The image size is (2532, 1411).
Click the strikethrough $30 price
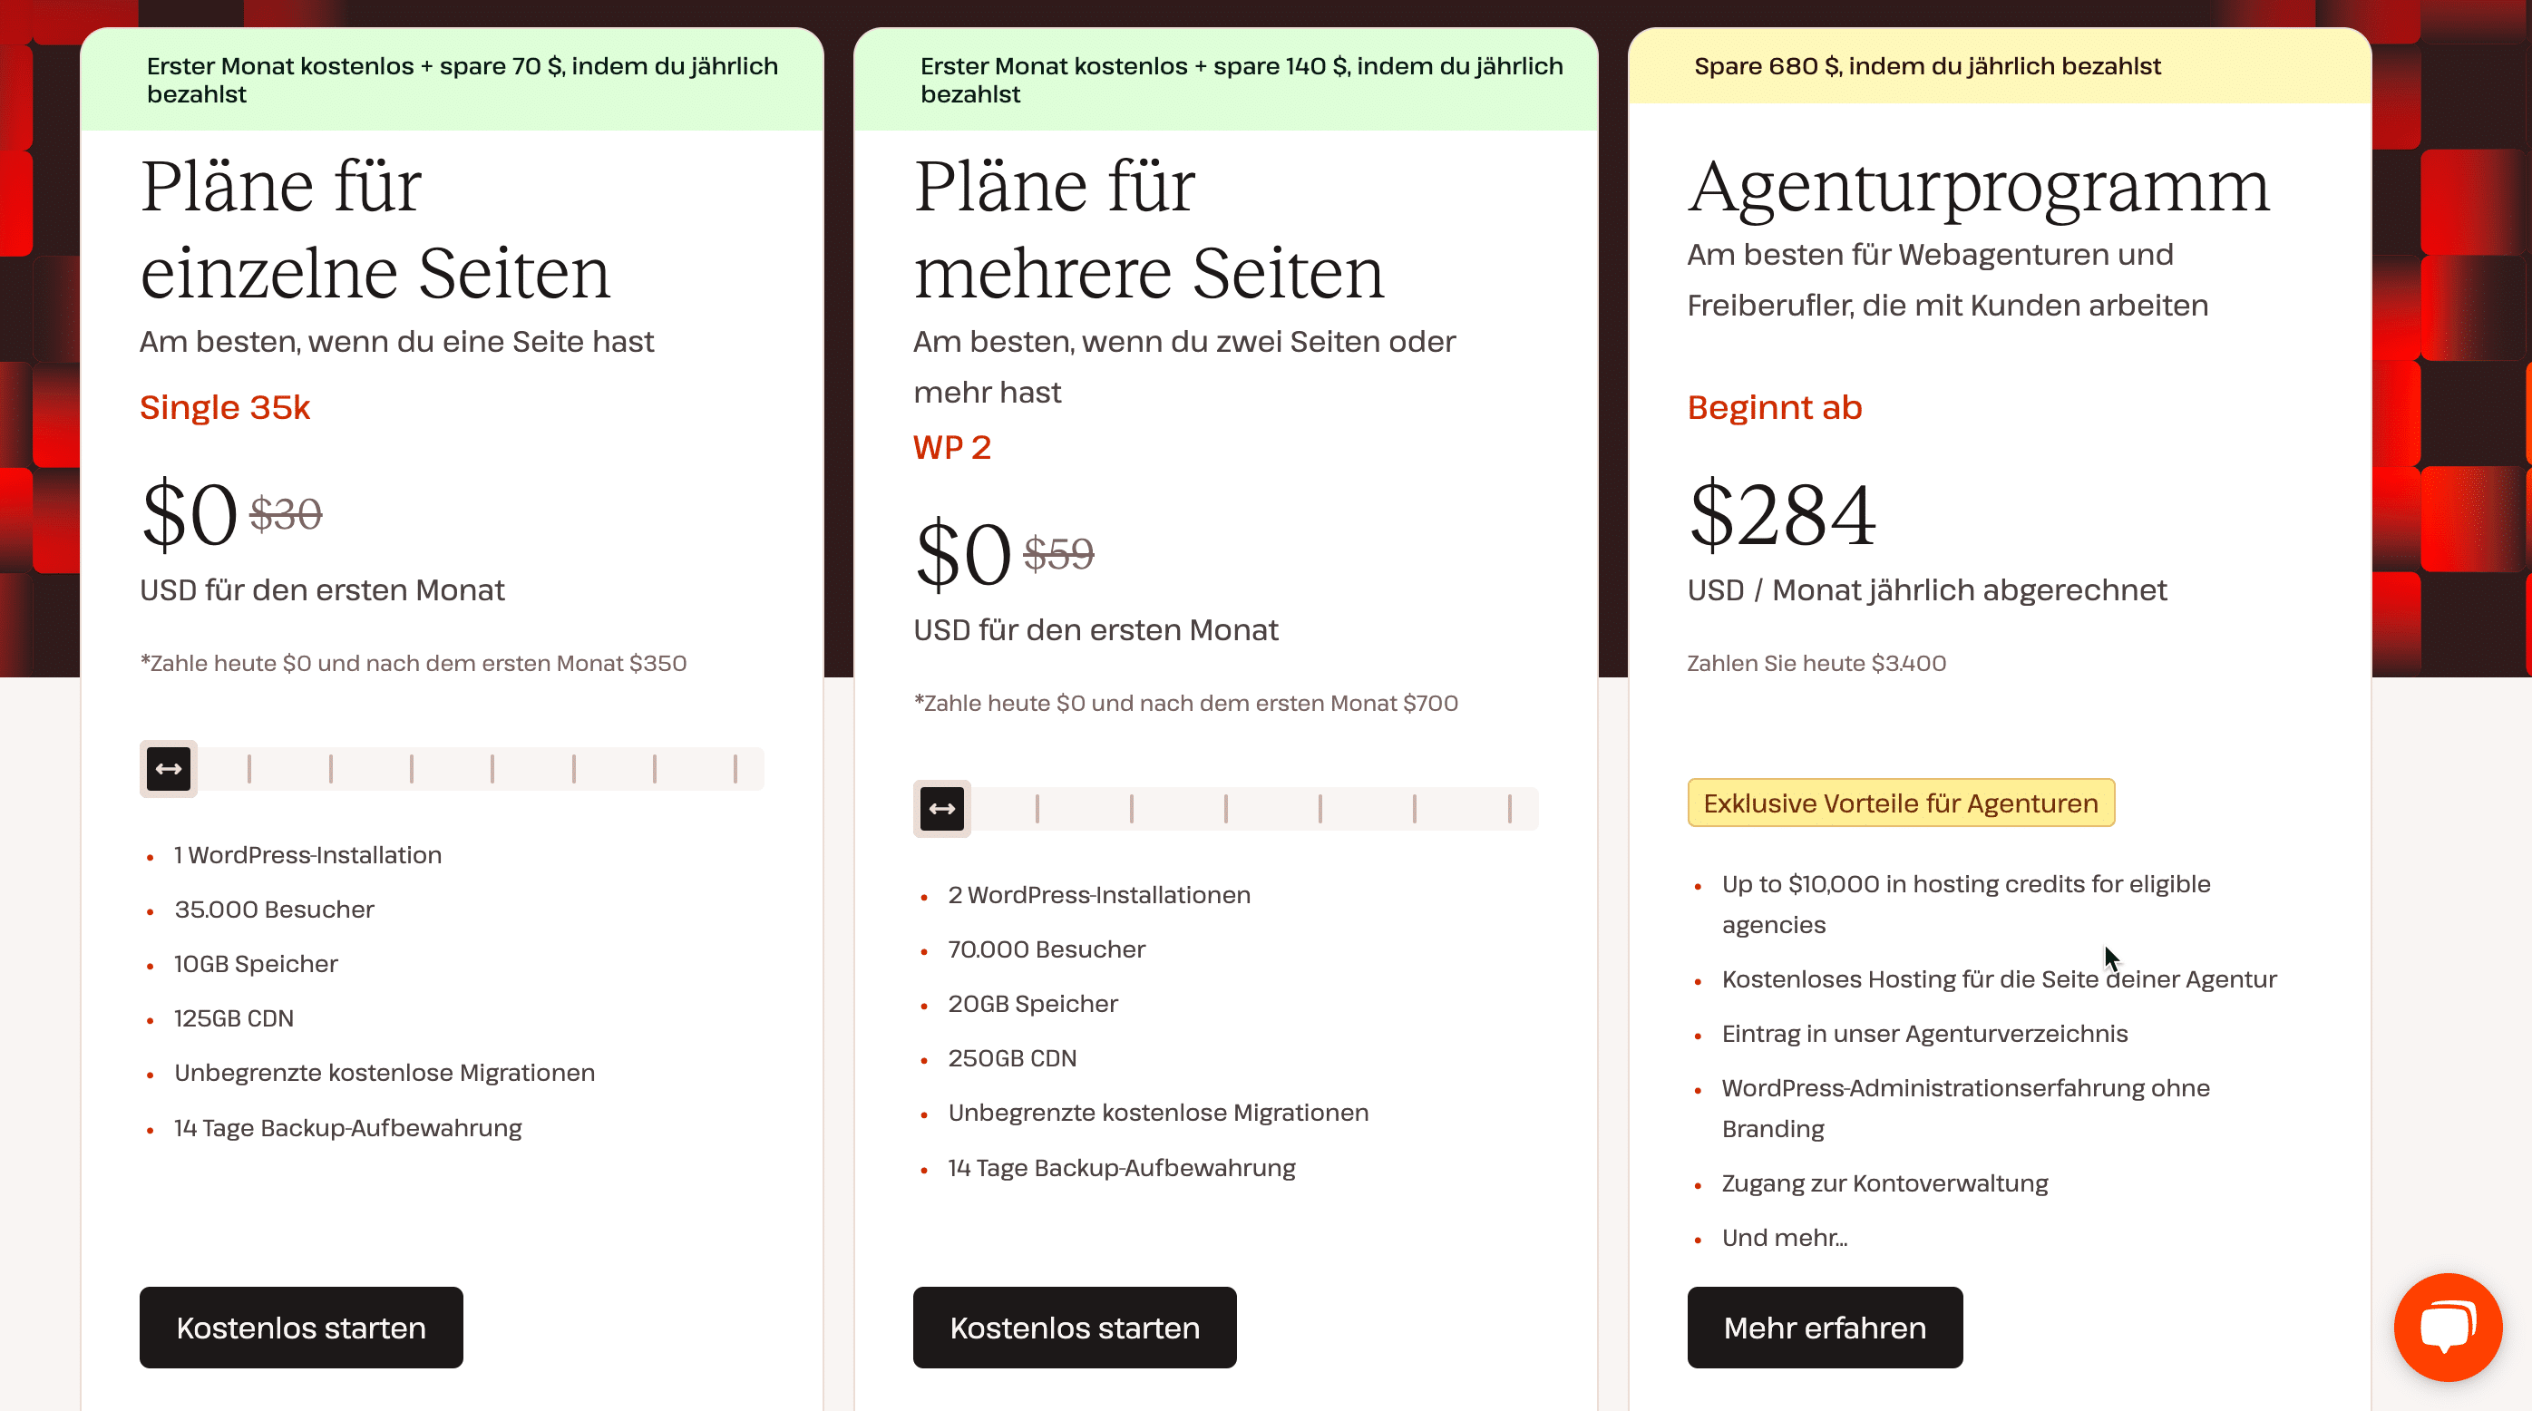(286, 513)
